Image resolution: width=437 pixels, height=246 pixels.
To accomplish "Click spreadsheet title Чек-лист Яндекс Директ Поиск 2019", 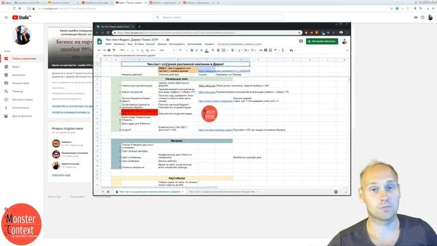I will click(x=132, y=40).
